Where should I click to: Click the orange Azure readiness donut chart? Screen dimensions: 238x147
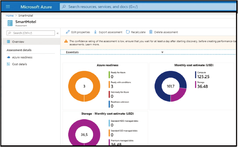[x=84, y=86]
